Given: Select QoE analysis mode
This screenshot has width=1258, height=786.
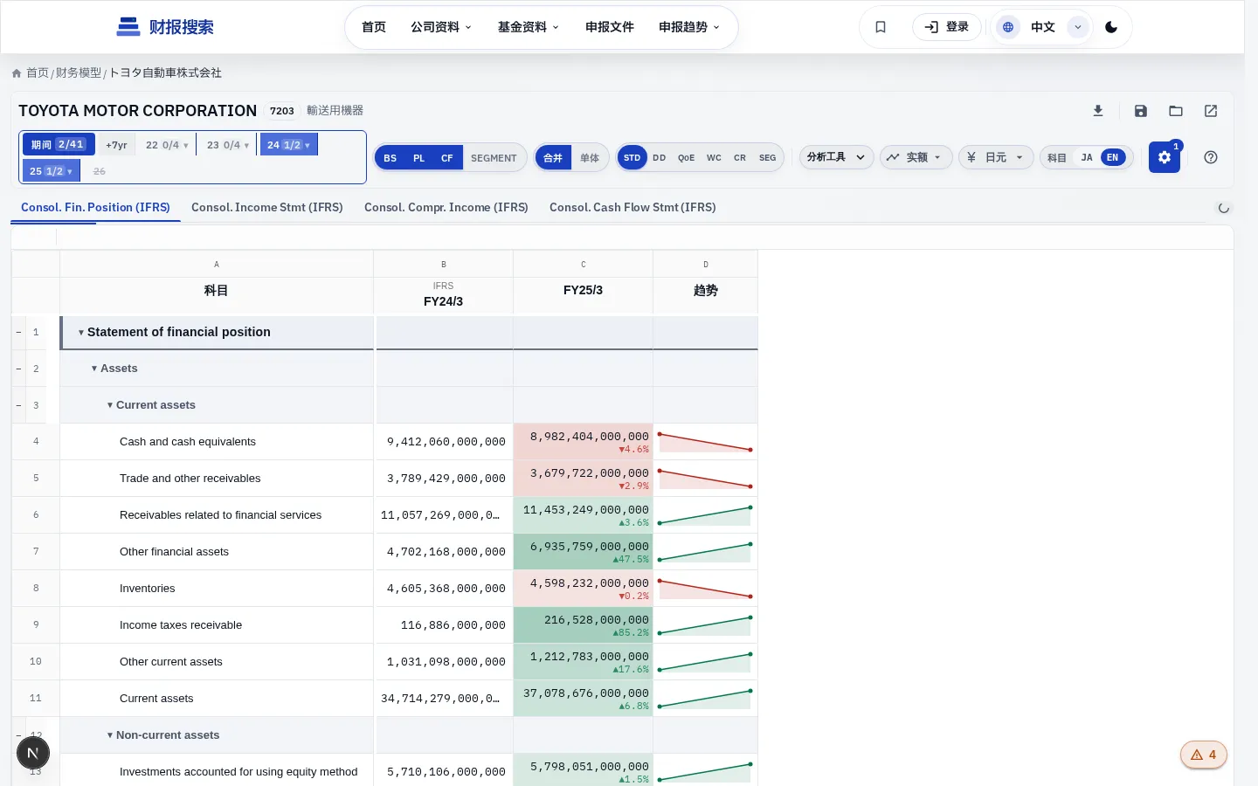Looking at the screenshot, I should pos(687,158).
